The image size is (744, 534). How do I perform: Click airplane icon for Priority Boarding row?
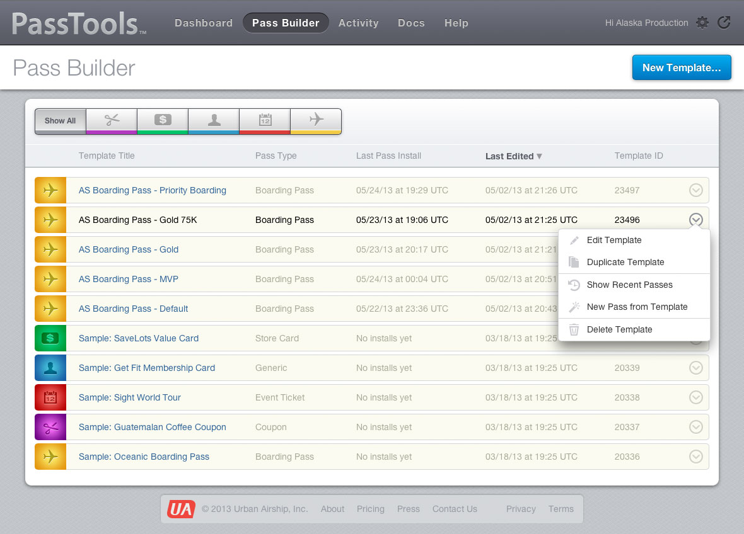[x=50, y=190]
